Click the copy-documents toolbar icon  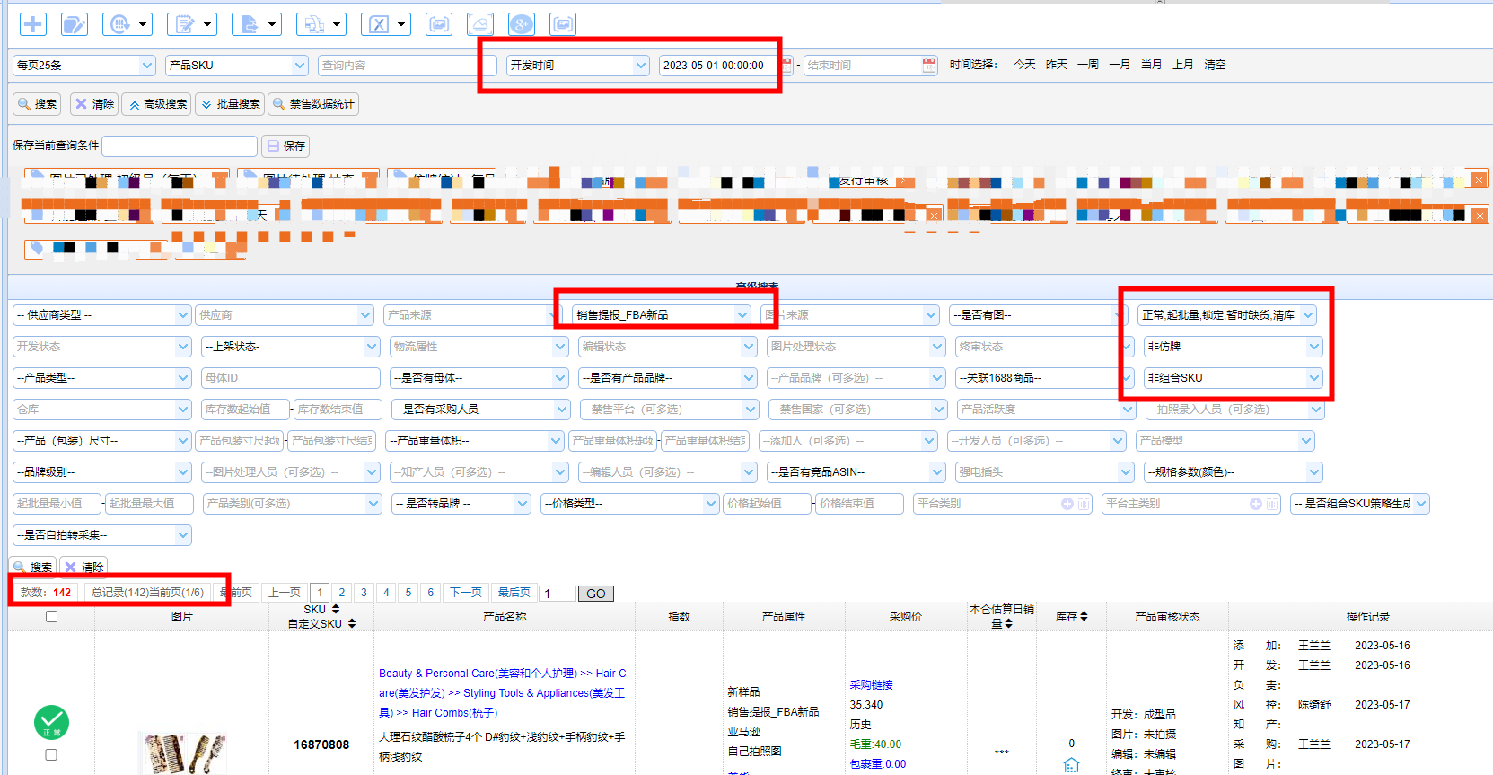tap(321, 24)
